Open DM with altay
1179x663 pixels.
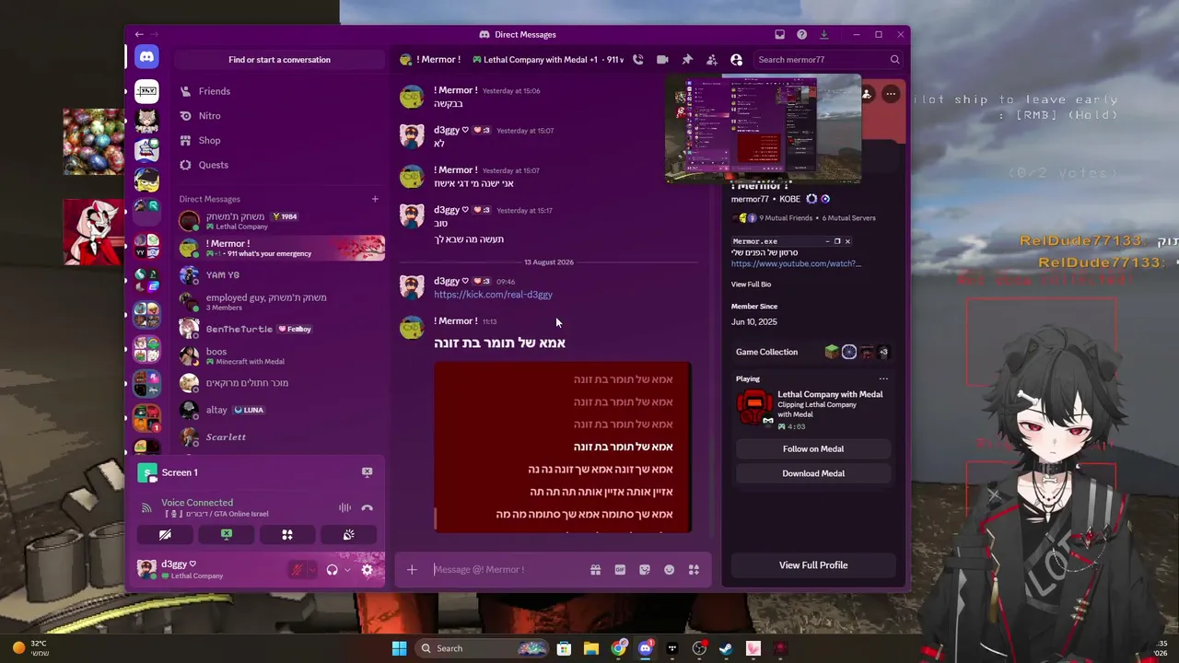coord(279,410)
